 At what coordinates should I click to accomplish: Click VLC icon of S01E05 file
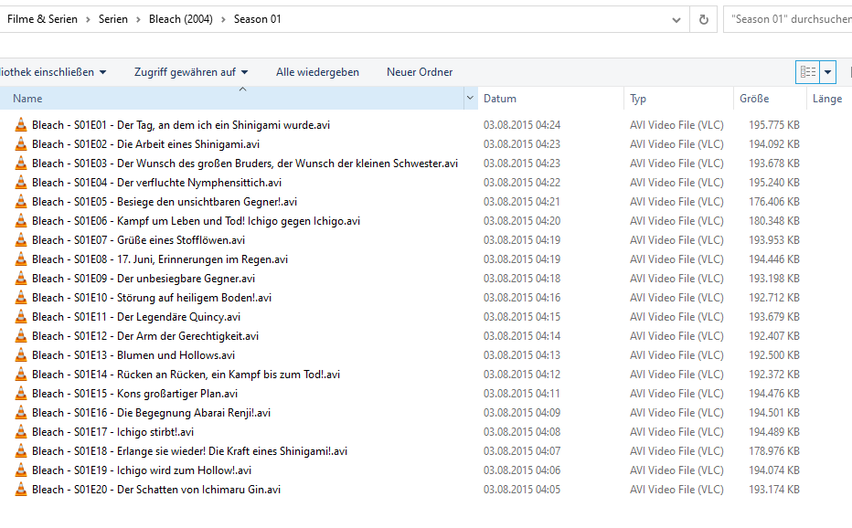point(21,202)
